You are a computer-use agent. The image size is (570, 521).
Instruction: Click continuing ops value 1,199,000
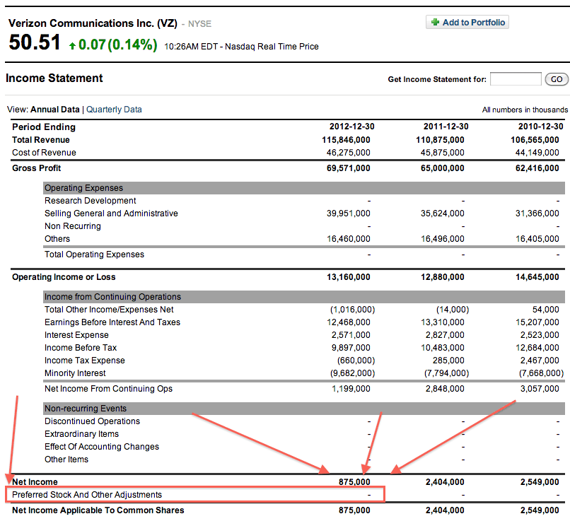(x=351, y=389)
